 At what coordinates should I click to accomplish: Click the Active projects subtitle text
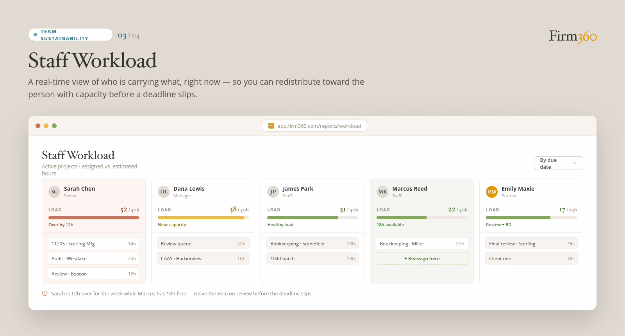(x=89, y=170)
